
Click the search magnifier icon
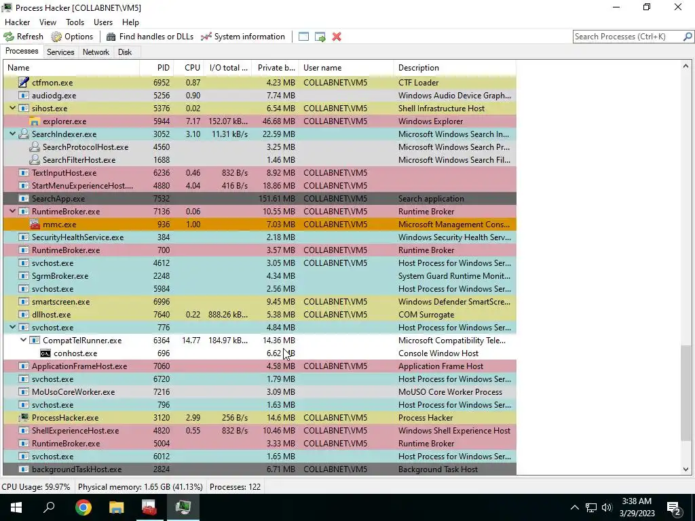click(688, 37)
